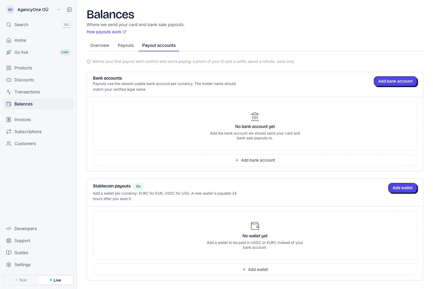Click the Customers people icon
The width and height of the screenshot is (433, 289).
[9, 144]
